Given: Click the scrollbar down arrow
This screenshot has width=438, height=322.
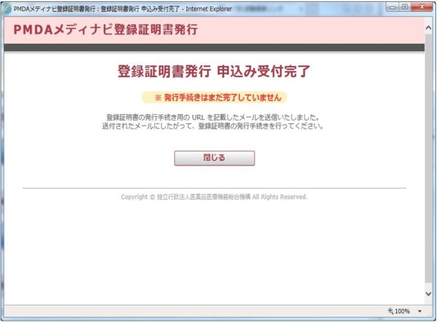Looking at the screenshot, I should [428, 293].
